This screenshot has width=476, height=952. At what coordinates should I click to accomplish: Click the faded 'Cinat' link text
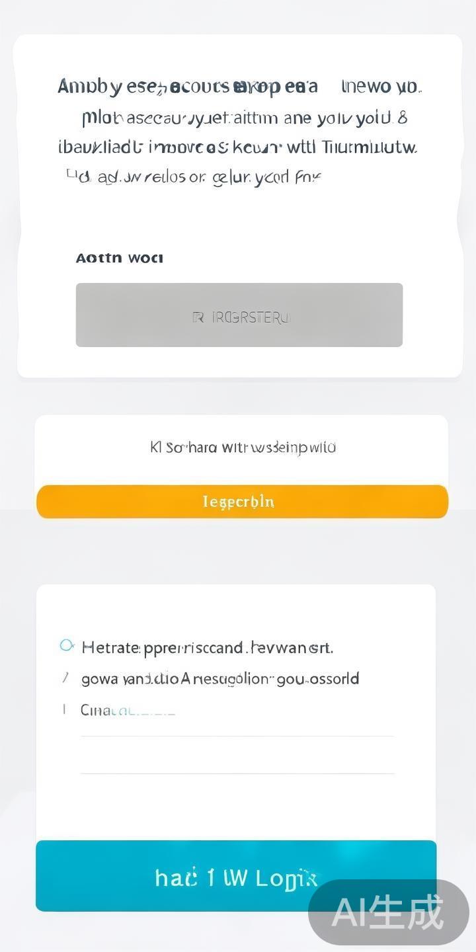coord(127,711)
